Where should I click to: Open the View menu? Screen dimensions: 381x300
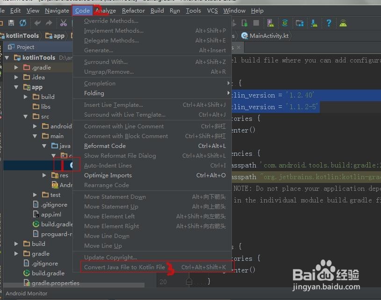pos(33,11)
